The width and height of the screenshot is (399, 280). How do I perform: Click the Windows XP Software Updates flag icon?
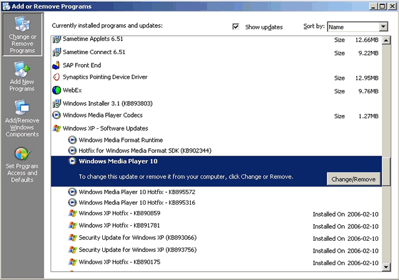click(57, 128)
